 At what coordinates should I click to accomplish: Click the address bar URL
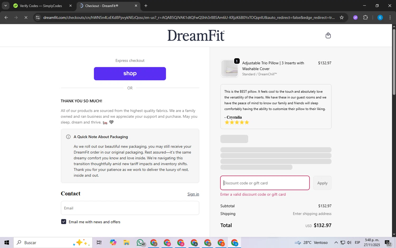click(189, 17)
